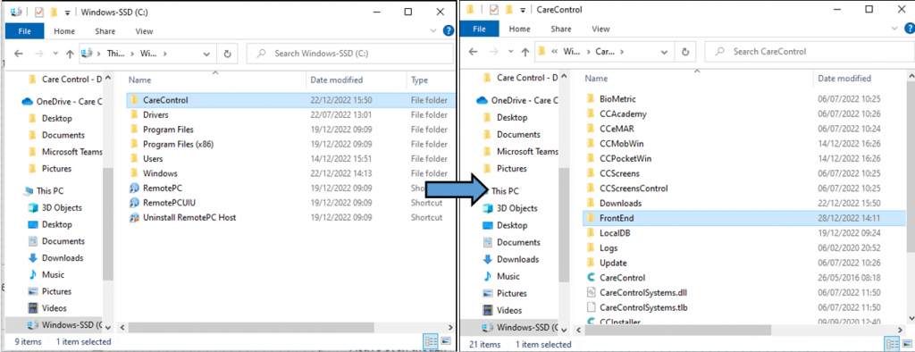The width and height of the screenshot is (915, 352).
Task: Open address path dropdown in Windows-SSD window
Action: 206,53
